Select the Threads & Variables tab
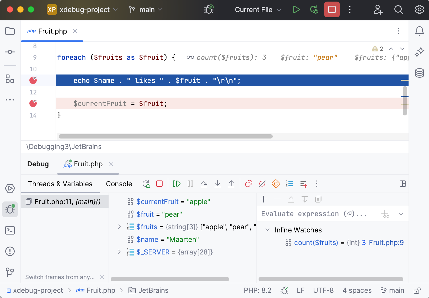This screenshot has width=429, height=298. (60, 184)
